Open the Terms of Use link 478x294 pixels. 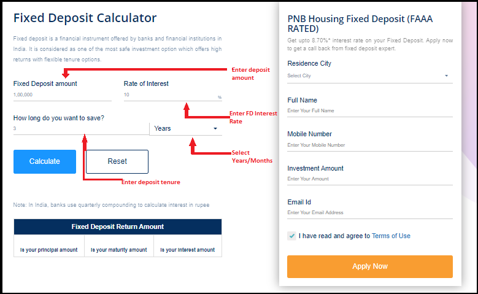pos(391,236)
